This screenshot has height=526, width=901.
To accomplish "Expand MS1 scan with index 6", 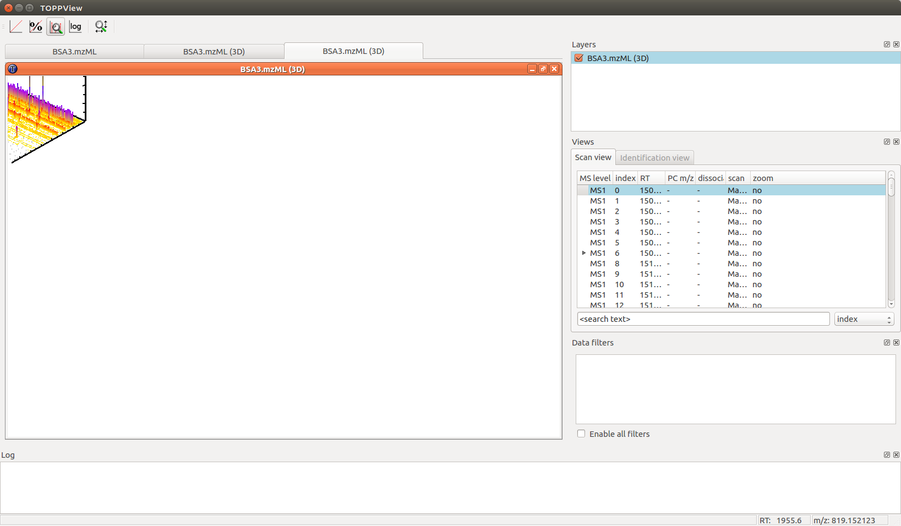I will 583,253.
